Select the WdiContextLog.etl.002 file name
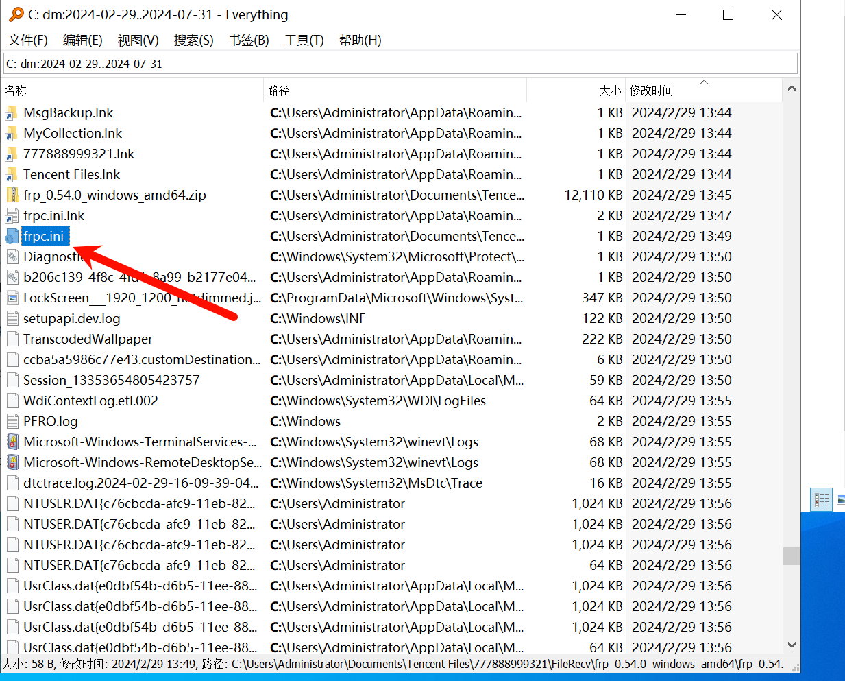The width and height of the screenshot is (845, 681). 90,401
